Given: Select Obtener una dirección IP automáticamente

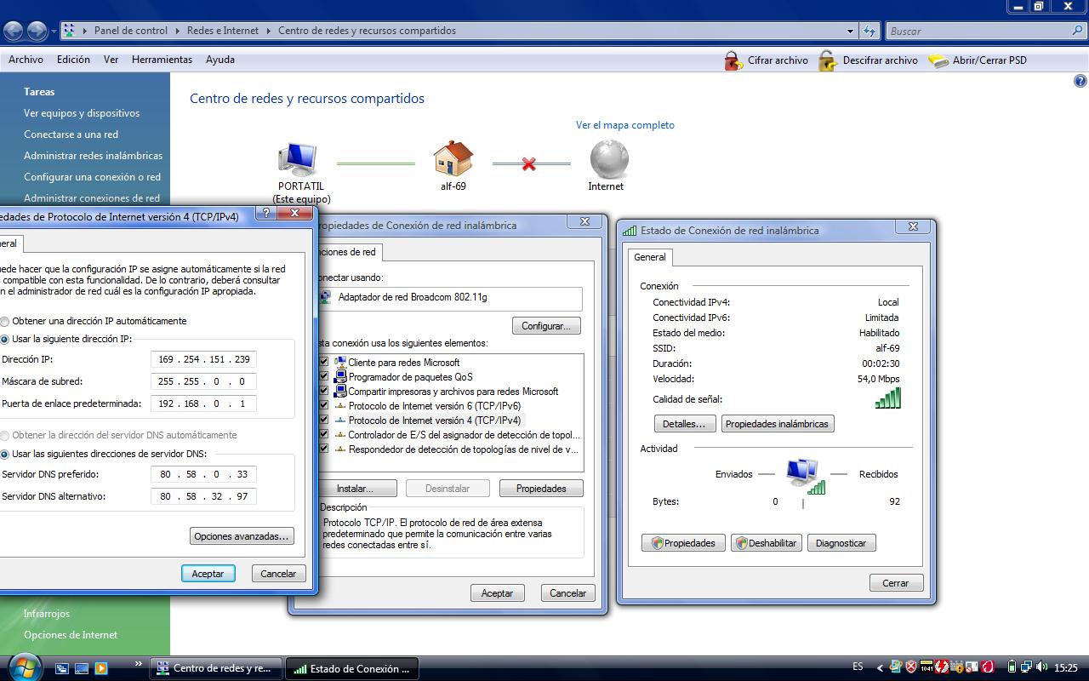Looking at the screenshot, I should tap(5, 322).
